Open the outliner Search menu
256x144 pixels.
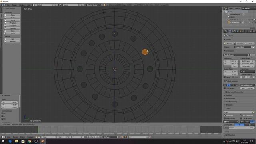coord(237,8)
